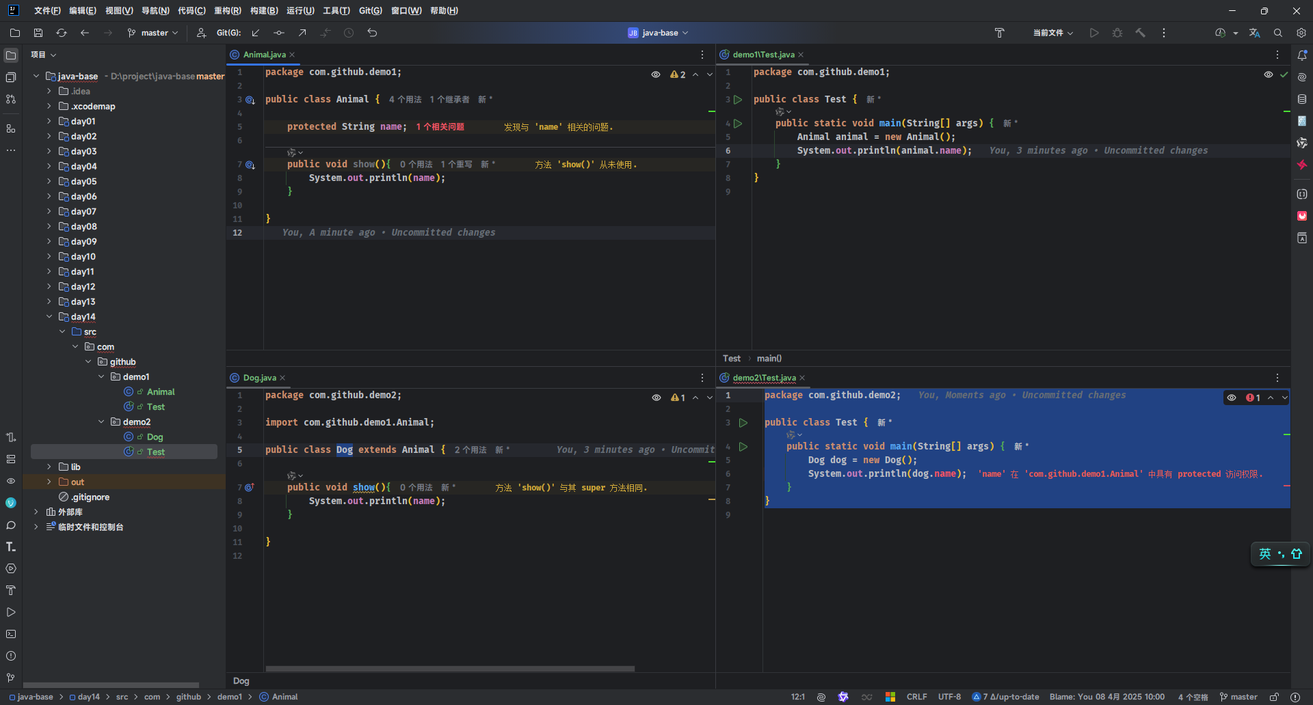Viewport: 1313px width, 705px height.
Task: Toggle reader mode eye in Dog.java editor
Action: point(656,398)
